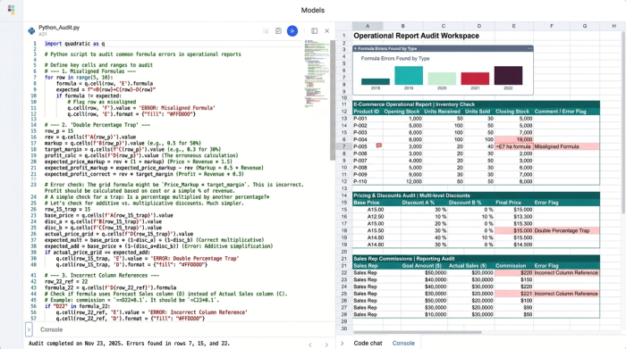Select the highlighted $221 Commission cell
Image resolution: width=626 pixels, height=349 pixels.
coord(514,294)
